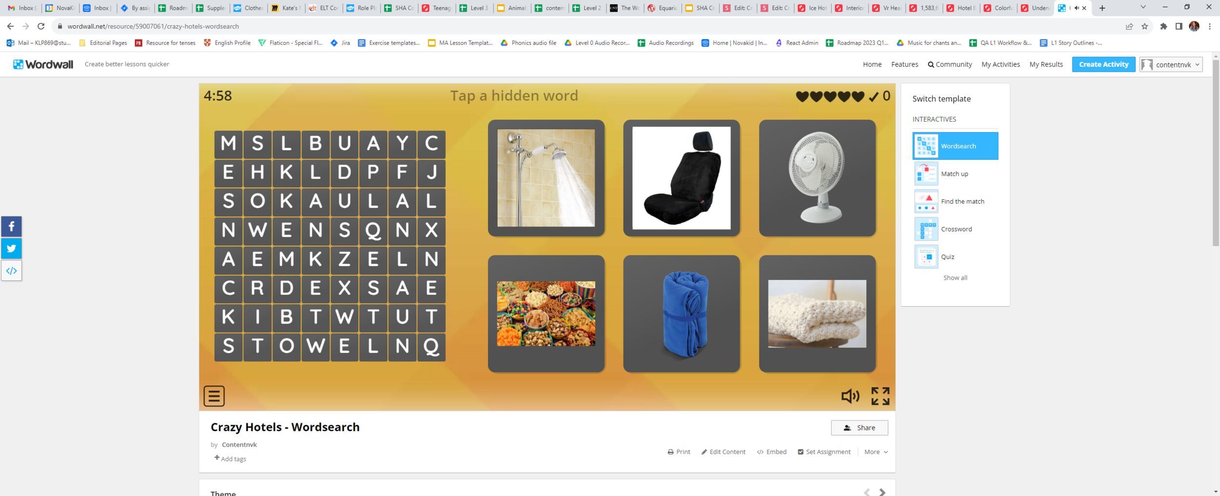Viewport: 1220px width, 496px height.
Task: Click the Create Activity button
Action: tap(1103, 64)
